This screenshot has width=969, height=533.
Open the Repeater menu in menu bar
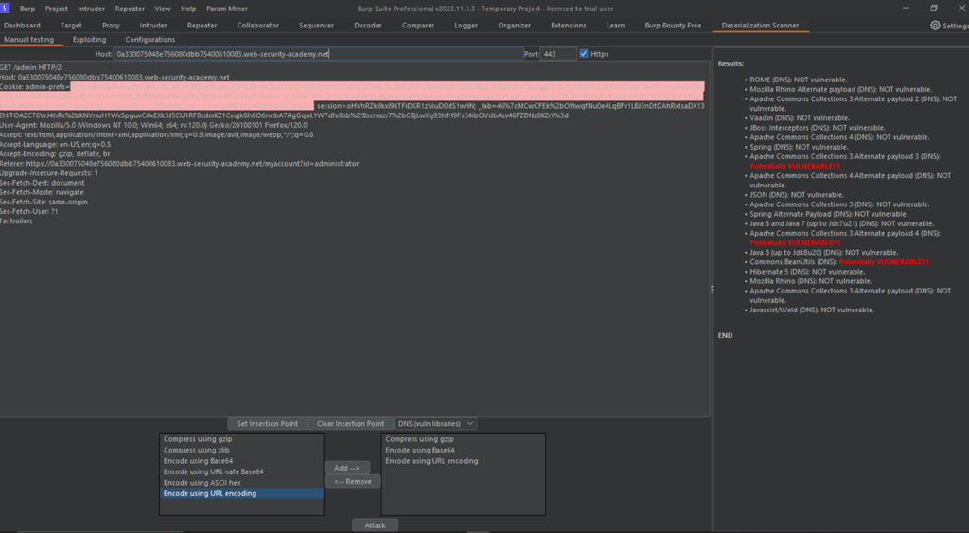129,9
